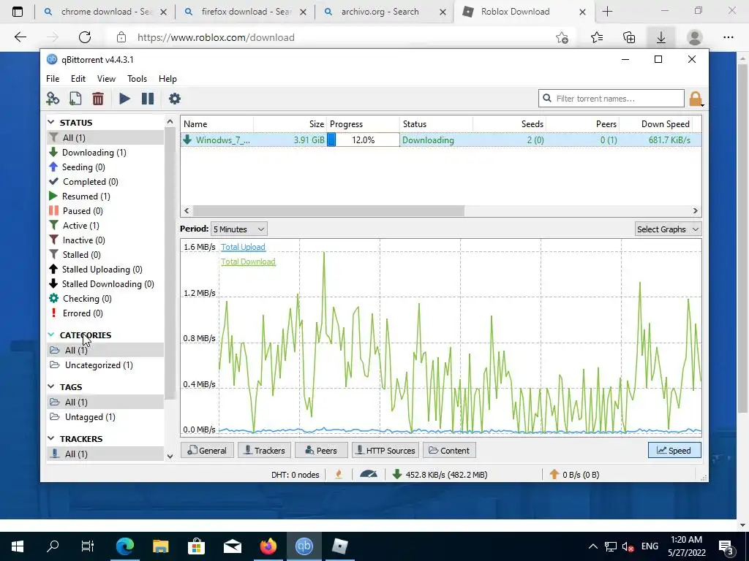This screenshot has width=749, height=561.
Task: Open the Tools menu
Action: [137, 79]
